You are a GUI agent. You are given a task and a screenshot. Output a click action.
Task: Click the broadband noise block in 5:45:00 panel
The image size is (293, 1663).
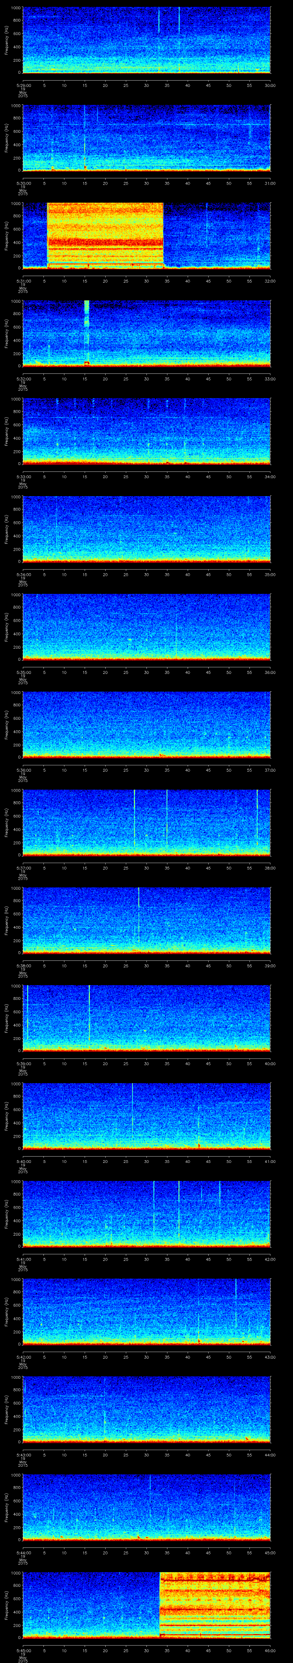pos(215,1606)
